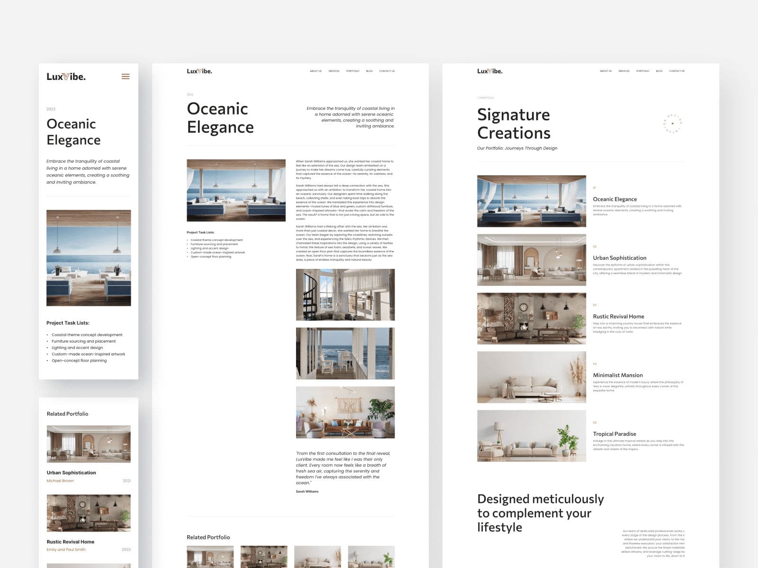The image size is (758, 568).
Task: Click the / PORTFOLIO breadcrumb above Signature Creations
Action: [x=486, y=98]
